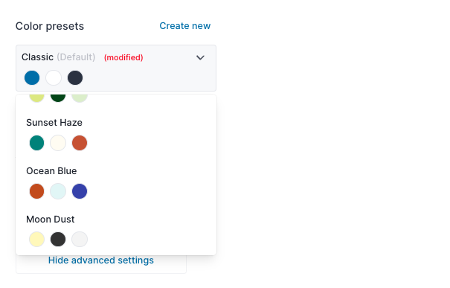Viewport: 450px width, 288px height.
Task: Open the Classic (Default) preset selector
Action: click(x=116, y=68)
